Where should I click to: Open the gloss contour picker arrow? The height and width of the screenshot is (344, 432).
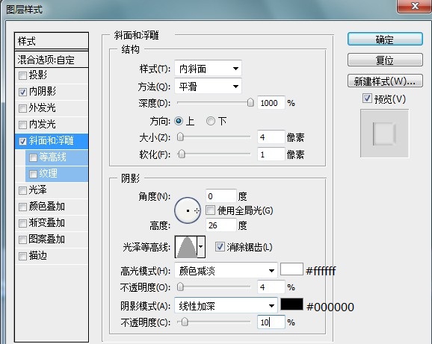coord(201,247)
